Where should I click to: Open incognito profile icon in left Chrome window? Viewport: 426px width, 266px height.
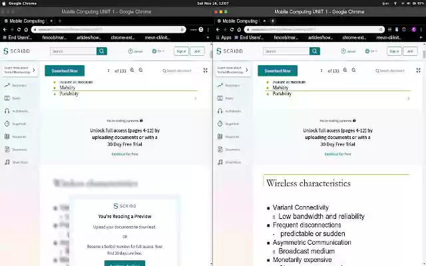pos(201,29)
